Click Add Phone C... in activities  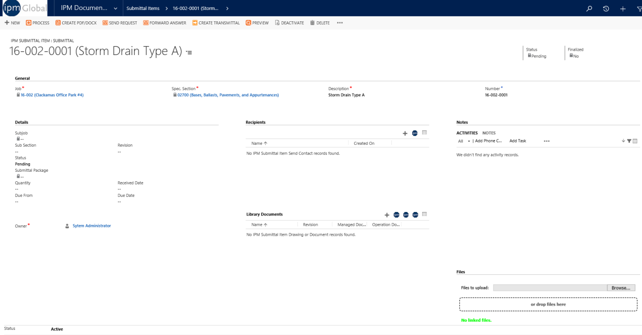tap(489, 141)
